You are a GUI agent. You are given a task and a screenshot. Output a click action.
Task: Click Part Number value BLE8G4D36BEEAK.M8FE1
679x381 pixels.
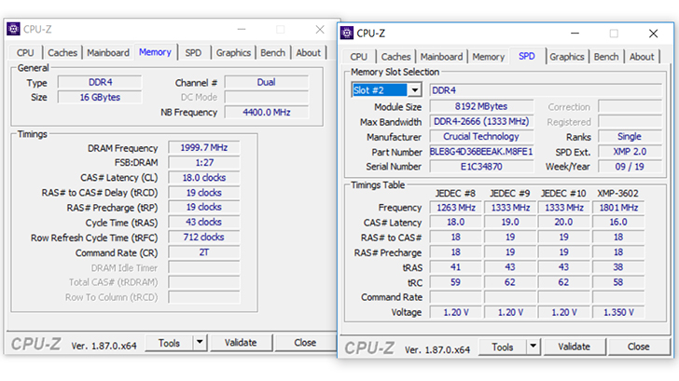click(481, 152)
